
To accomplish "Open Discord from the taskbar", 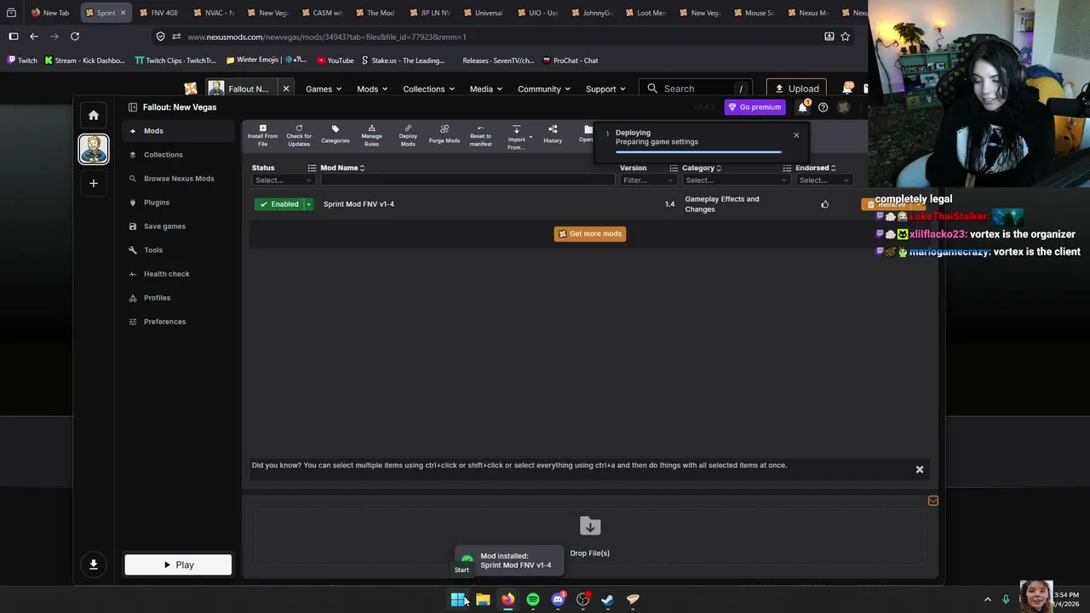I will (558, 599).
